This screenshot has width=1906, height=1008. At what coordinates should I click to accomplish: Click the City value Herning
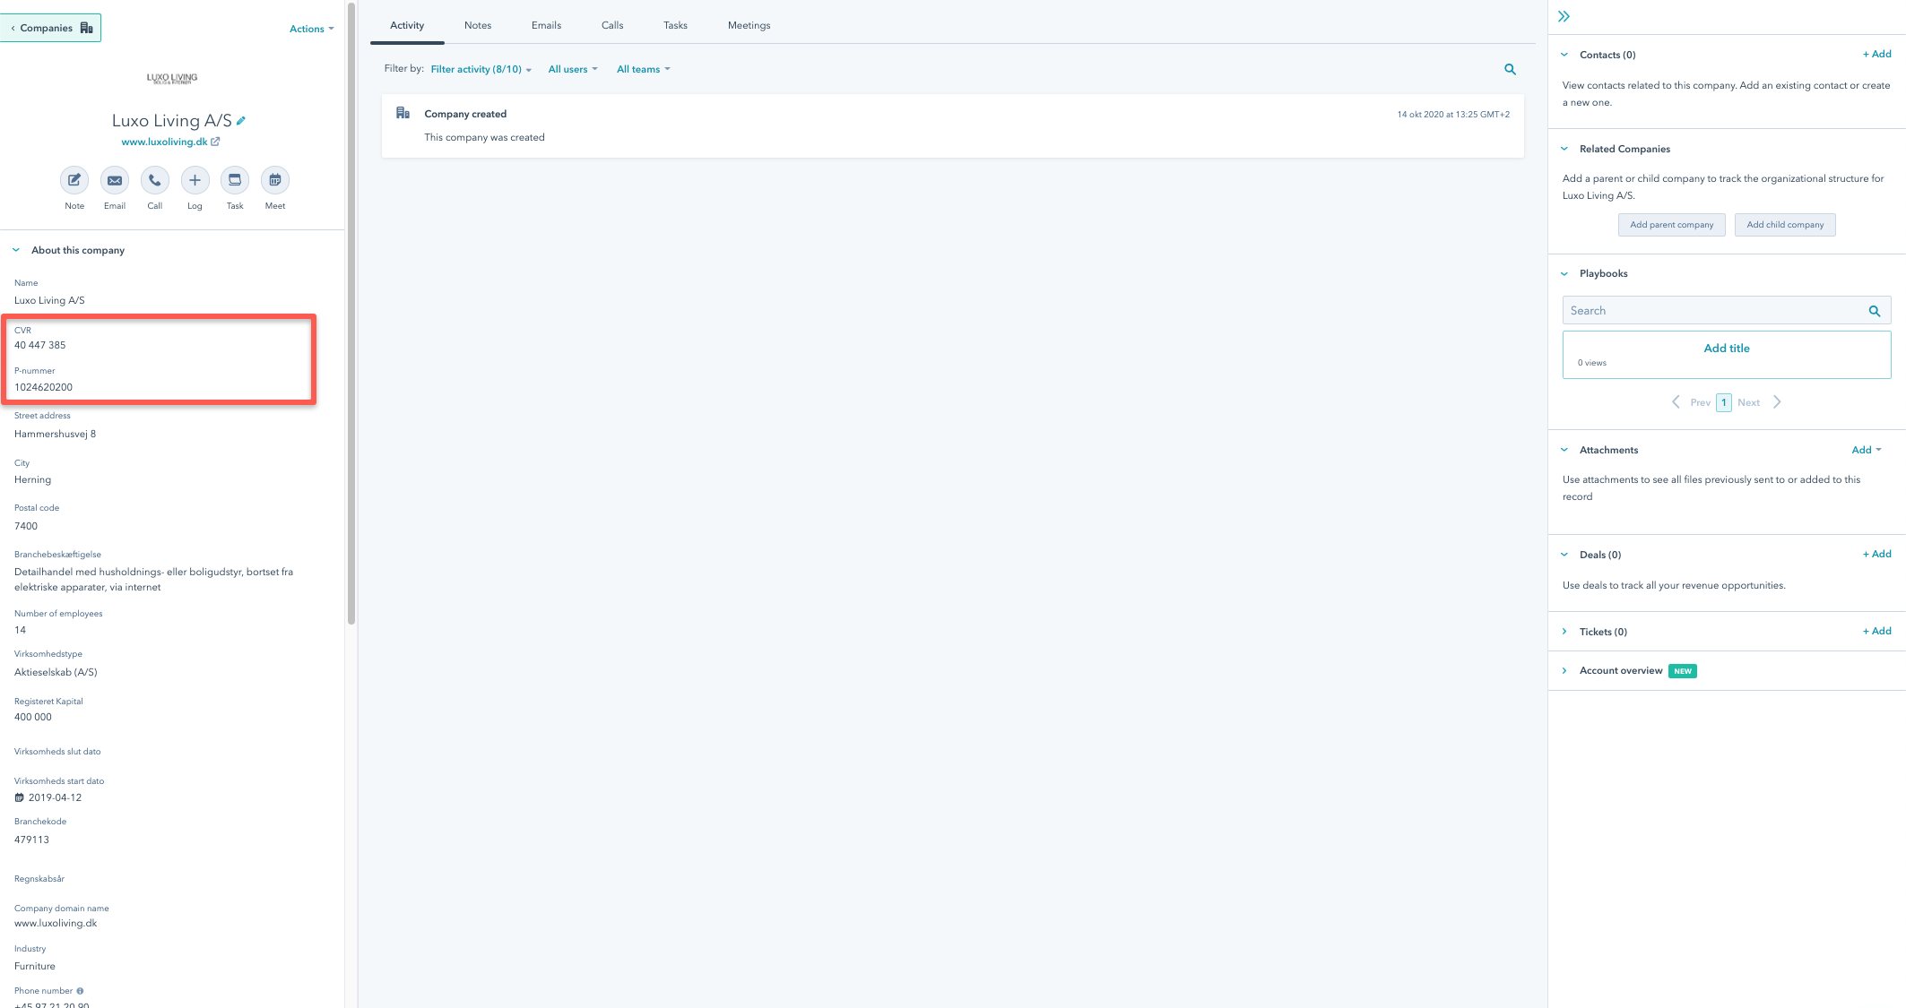click(x=32, y=479)
